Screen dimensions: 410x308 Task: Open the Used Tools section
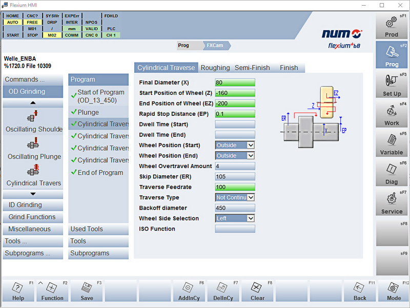(x=98, y=229)
